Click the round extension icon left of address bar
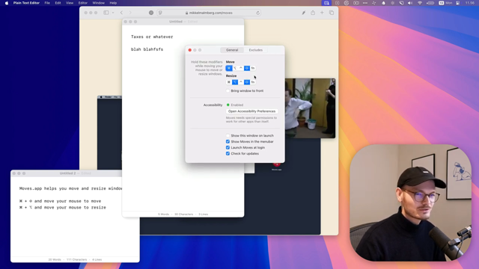Viewport: 479px width, 269px height. tap(151, 13)
